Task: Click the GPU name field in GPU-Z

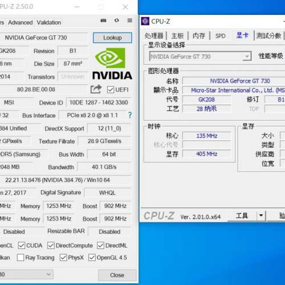Action: 44,38
